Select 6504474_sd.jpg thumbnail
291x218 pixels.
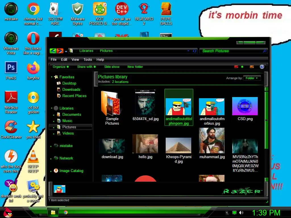145,105
